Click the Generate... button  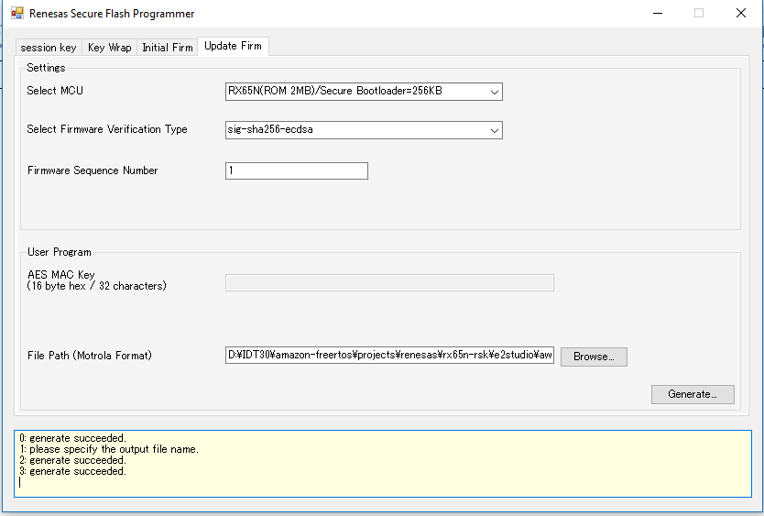point(693,394)
